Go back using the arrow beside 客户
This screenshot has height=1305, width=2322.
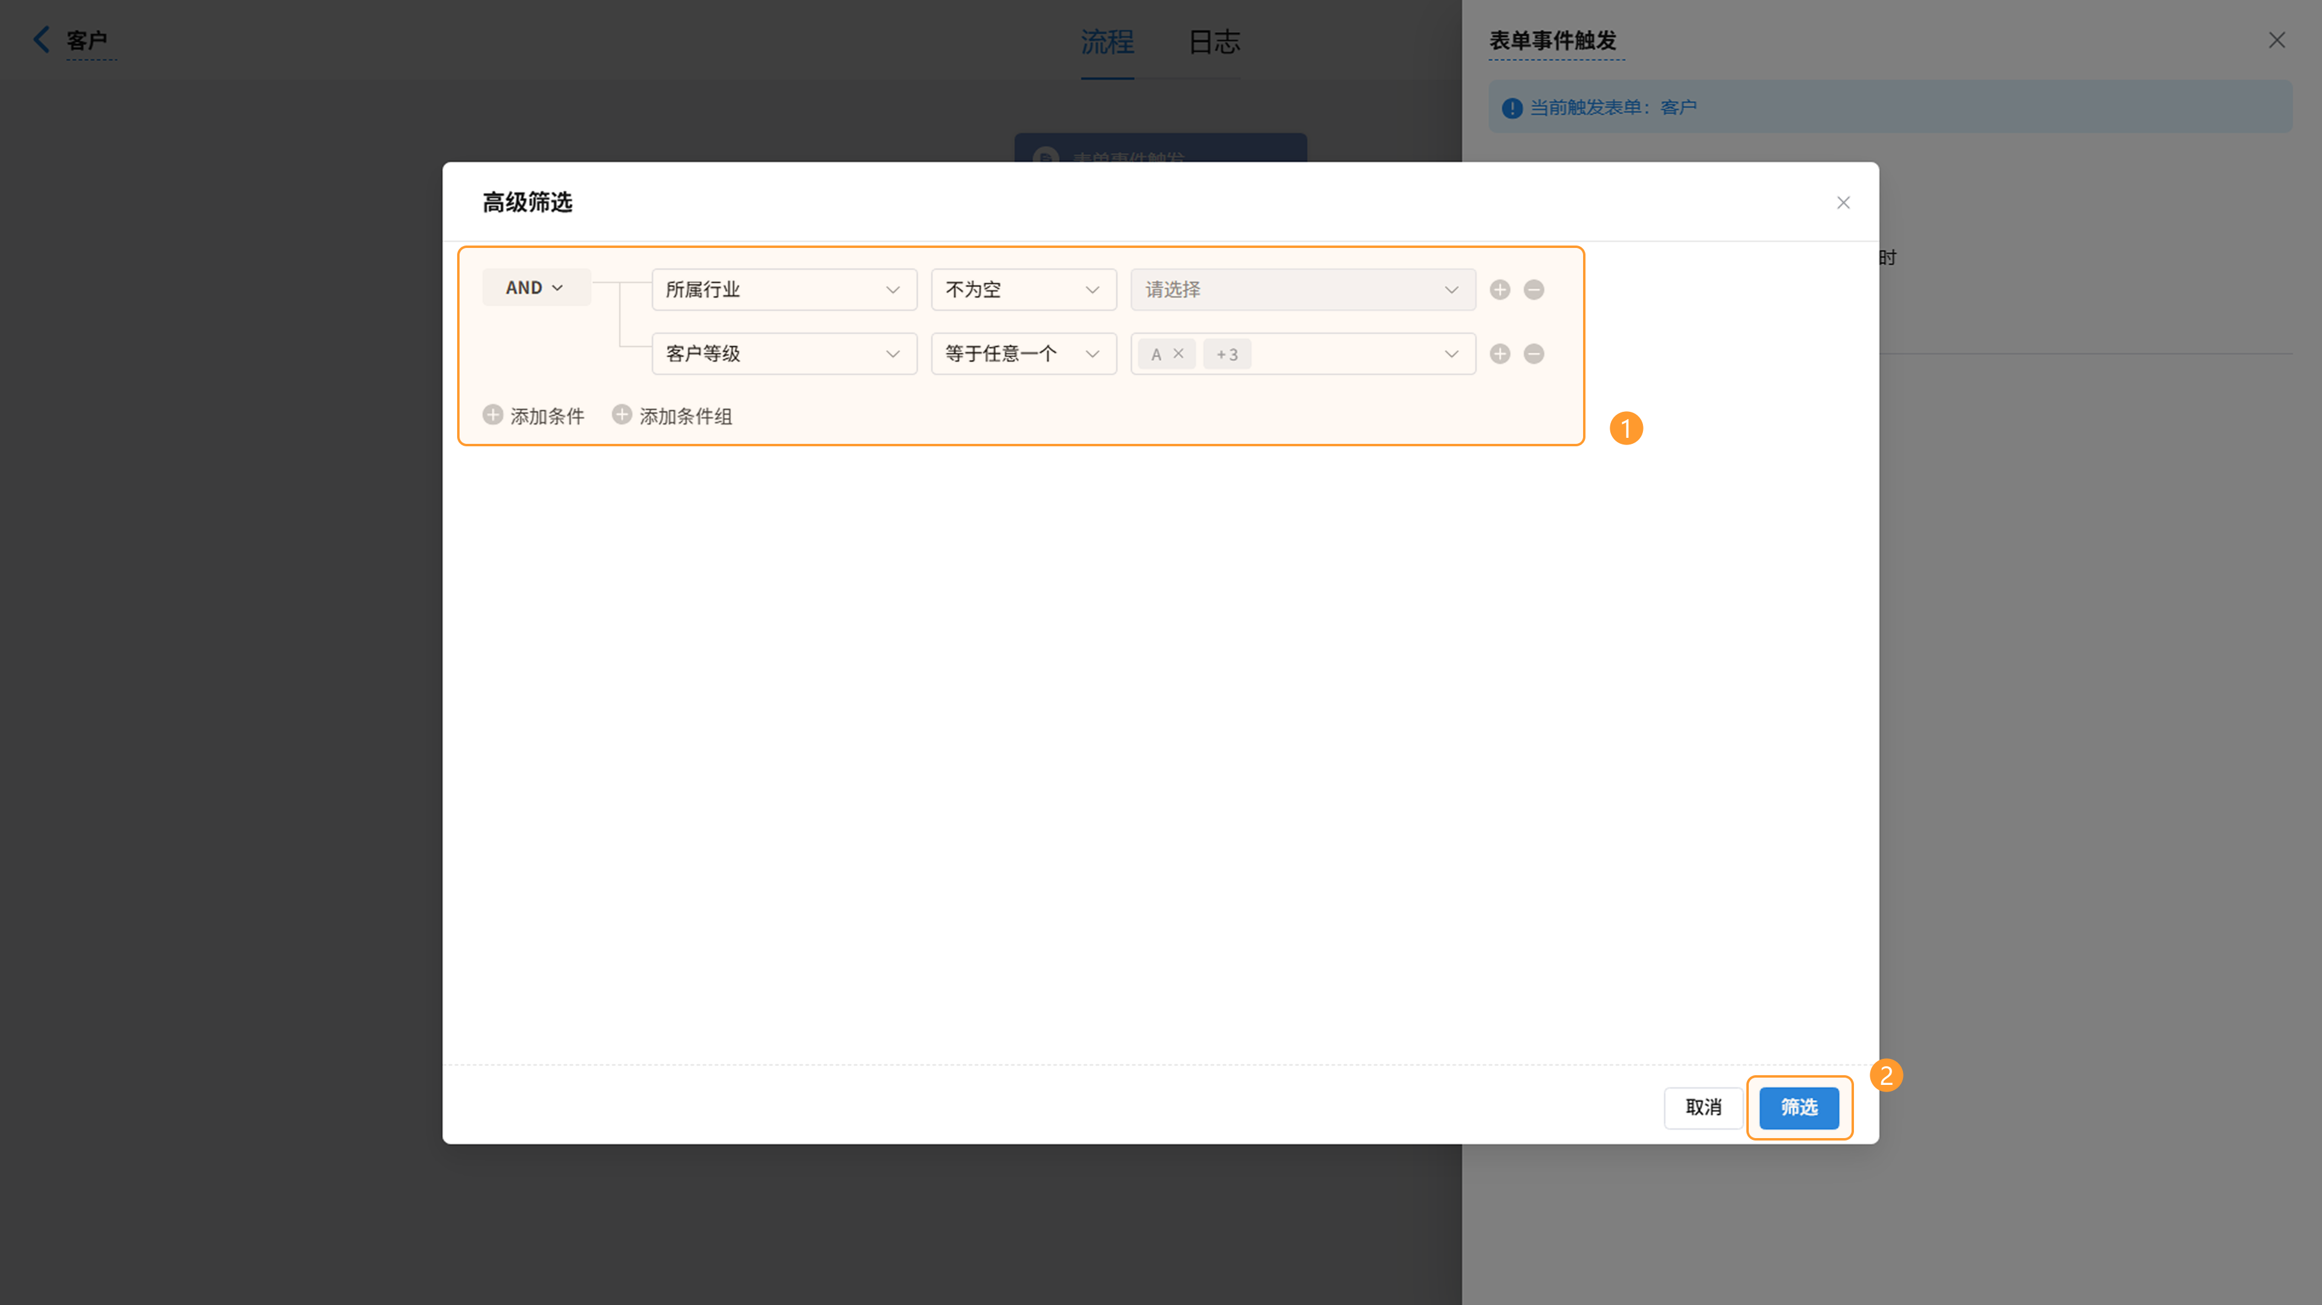[42, 39]
